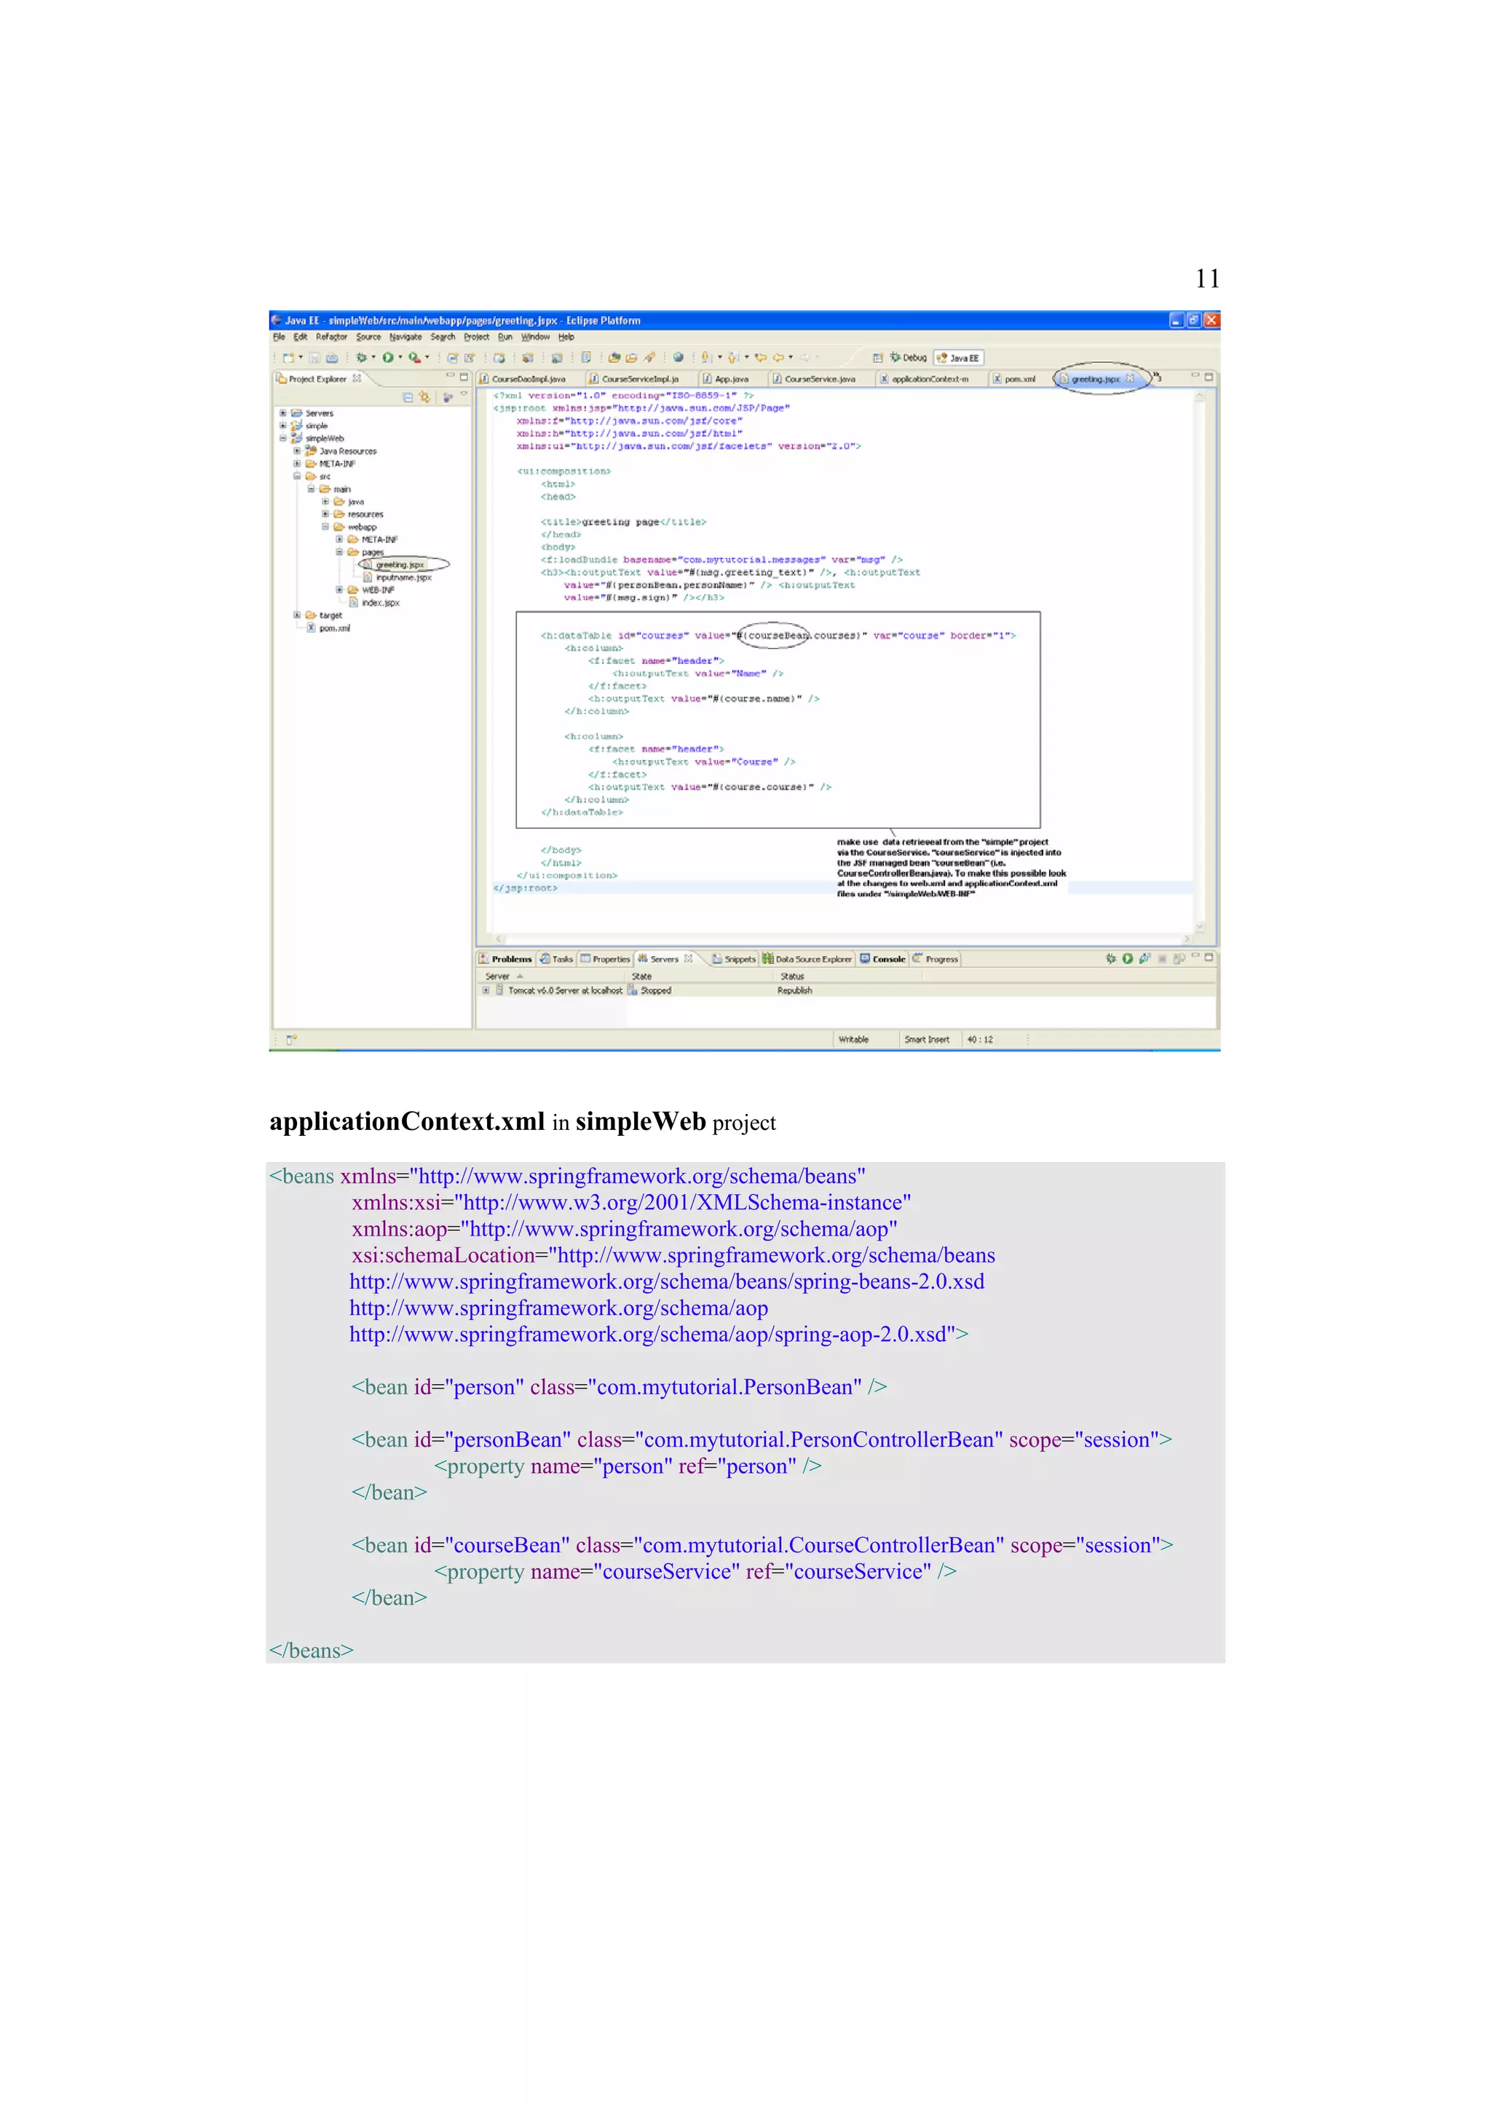Image resolution: width=1491 pixels, height=2110 pixels.
Task: Click the New file toolbar icon
Action: pyautogui.click(x=288, y=357)
